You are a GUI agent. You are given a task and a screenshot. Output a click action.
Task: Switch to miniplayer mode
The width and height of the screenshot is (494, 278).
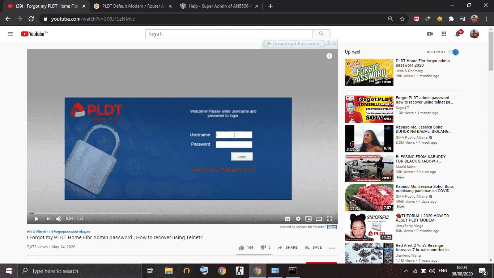(x=308, y=219)
